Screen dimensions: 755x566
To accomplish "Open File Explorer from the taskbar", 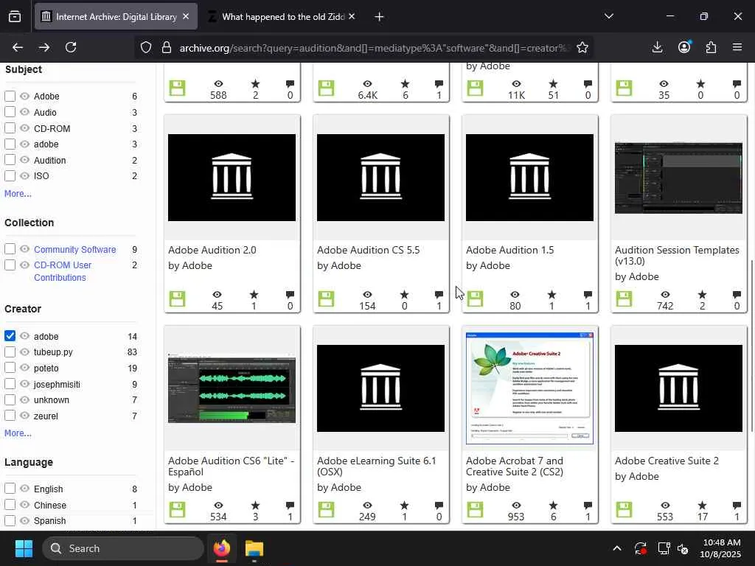I will pyautogui.click(x=254, y=548).
